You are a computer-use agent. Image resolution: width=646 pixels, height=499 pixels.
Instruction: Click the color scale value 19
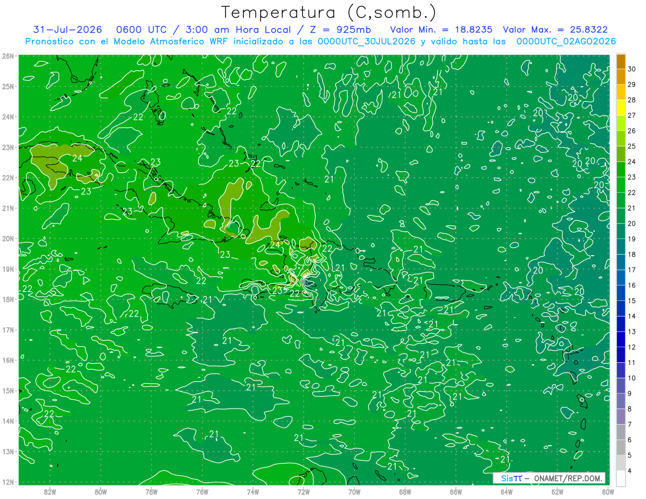pyautogui.click(x=631, y=239)
